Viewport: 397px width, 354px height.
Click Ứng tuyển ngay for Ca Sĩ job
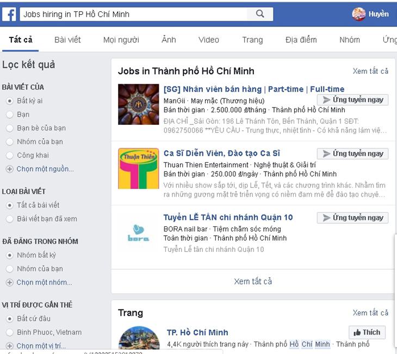(352, 154)
